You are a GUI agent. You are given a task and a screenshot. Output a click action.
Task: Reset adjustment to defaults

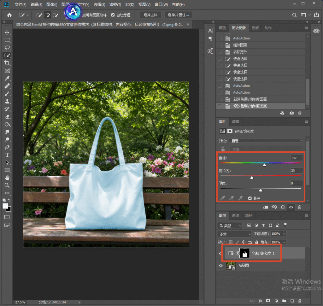coord(283,207)
